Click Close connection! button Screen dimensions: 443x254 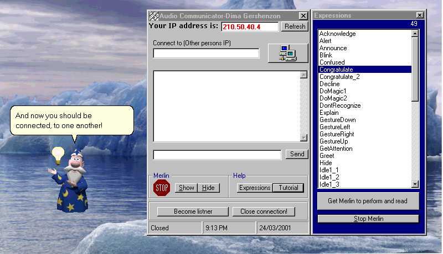[264, 211]
